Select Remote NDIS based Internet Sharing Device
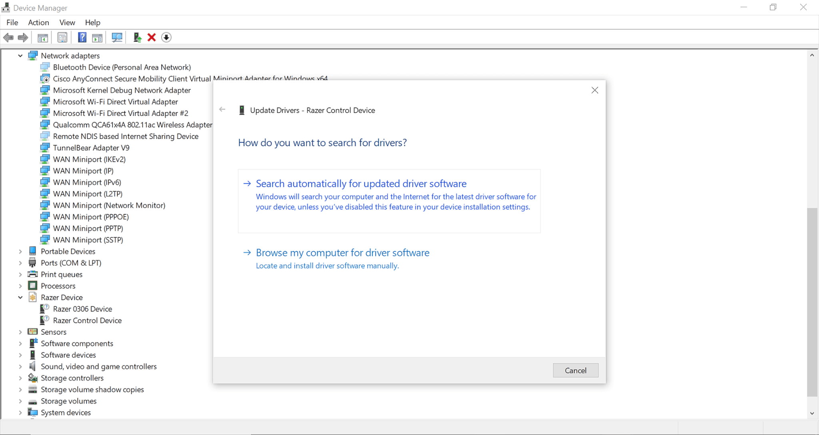The width and height of the screenshot is (819, 435). point(126,136)
